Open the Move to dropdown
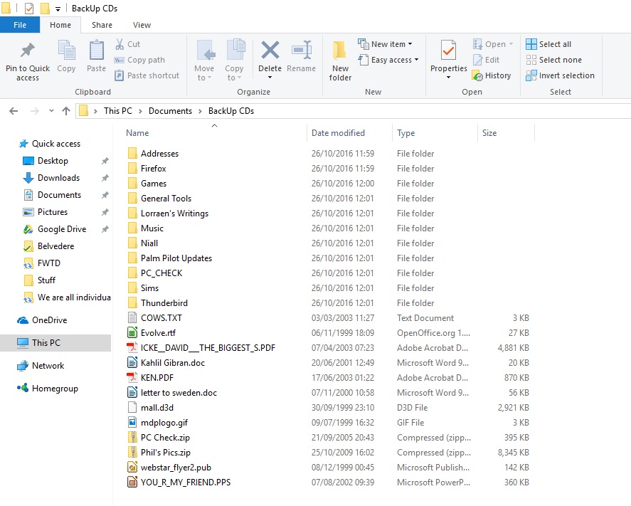The image size is (631, 506). point(204,60)
